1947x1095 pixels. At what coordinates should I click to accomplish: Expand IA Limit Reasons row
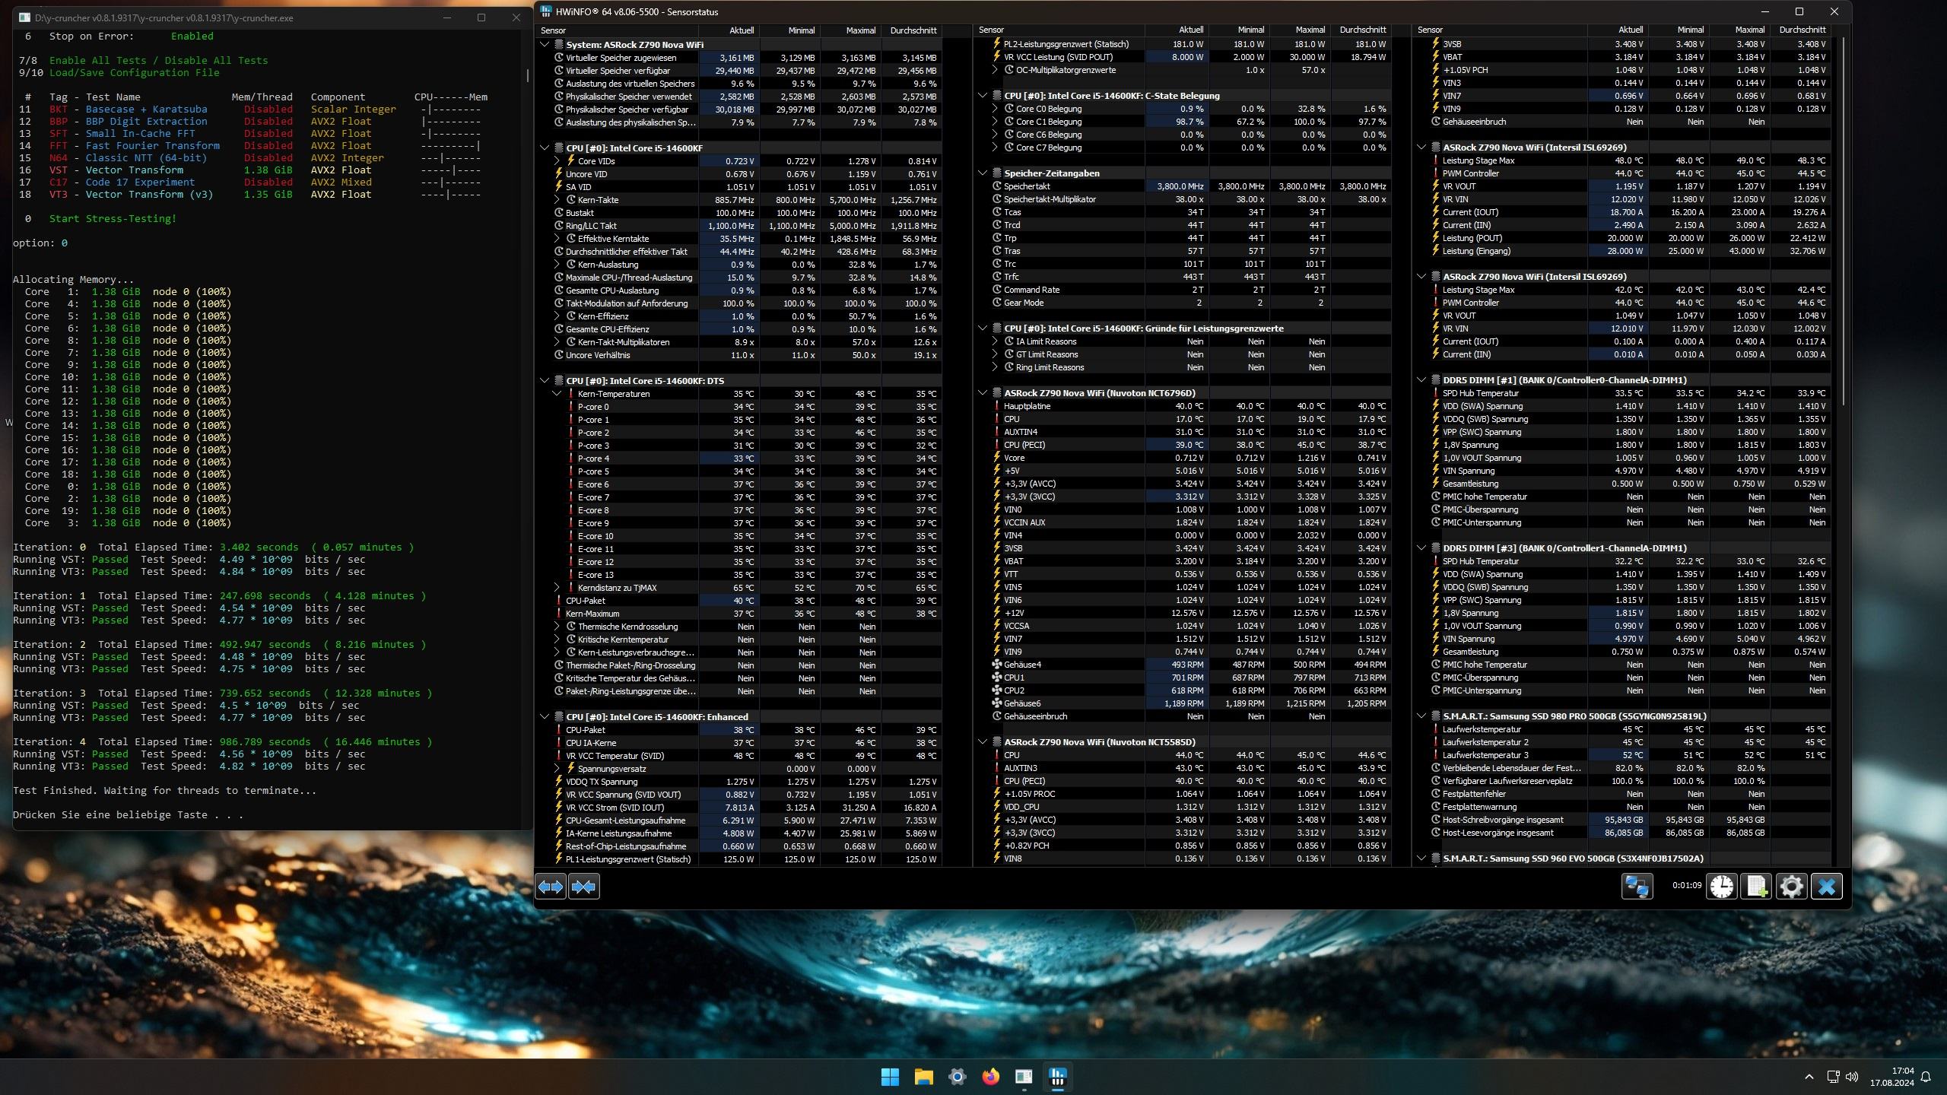point(995,341)
